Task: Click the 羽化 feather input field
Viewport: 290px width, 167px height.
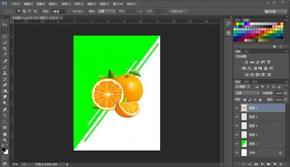Action: click(58, 11)
